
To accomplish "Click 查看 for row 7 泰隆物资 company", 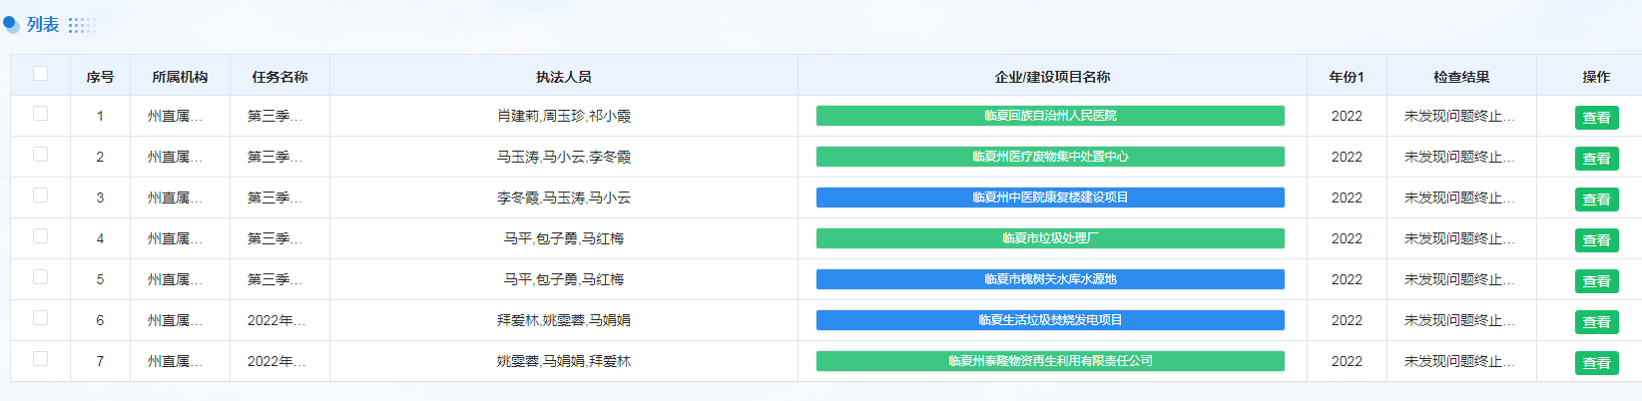I will (x=1596, y=363).
